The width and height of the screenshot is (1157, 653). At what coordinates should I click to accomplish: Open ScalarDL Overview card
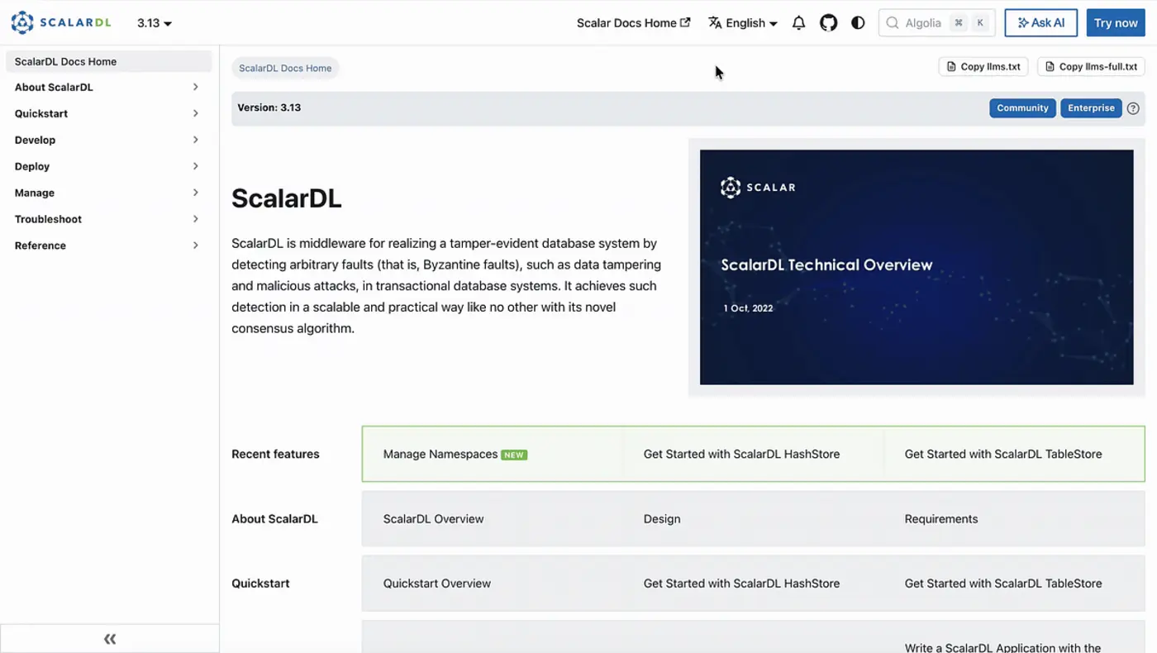tap(492, 519)
